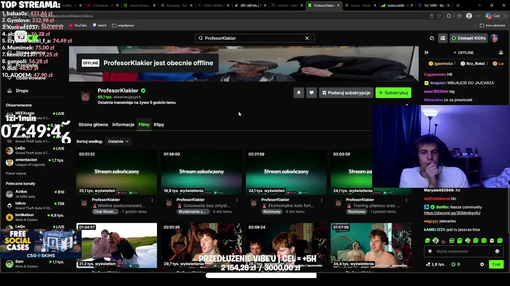The height and width of the screenshot is (286, 510).
Task: Open the Informacje tab
Action: (x=123, y=124)
